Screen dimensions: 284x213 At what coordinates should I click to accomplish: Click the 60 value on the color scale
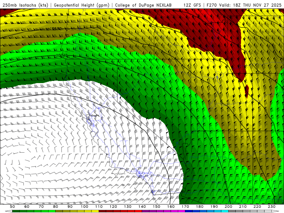click(27, 207)
